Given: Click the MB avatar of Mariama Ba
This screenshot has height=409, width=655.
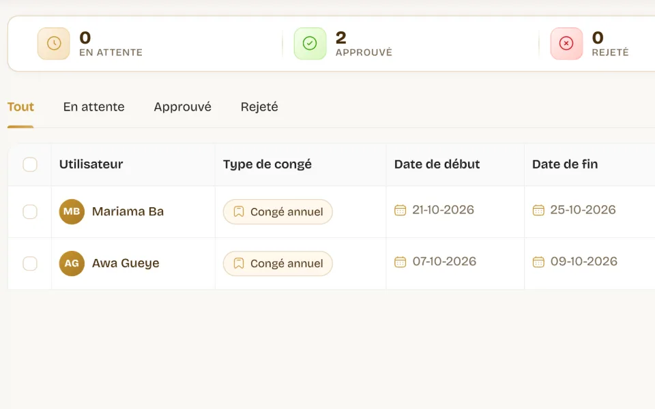Looking at the screenshot, I should (x=72, y=211).
